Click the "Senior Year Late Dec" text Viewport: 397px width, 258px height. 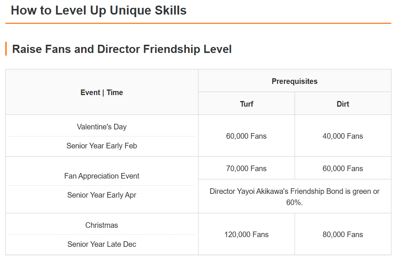click(x=102, y=244)
